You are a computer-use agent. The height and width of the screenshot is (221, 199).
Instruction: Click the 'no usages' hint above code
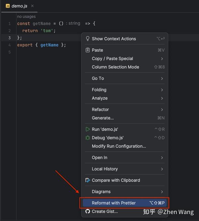click(26, 17)
